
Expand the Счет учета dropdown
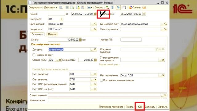pos(62,19)
